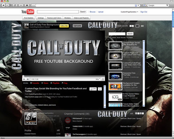Sort uploads by Top Rated

pos(129,38)
